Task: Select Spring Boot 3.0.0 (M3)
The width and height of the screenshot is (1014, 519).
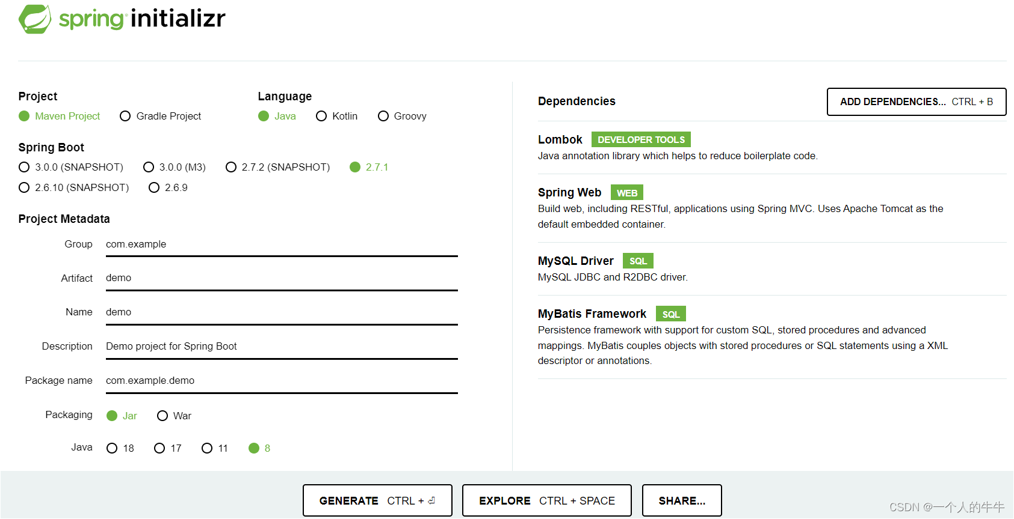Action: coord(175,167)
